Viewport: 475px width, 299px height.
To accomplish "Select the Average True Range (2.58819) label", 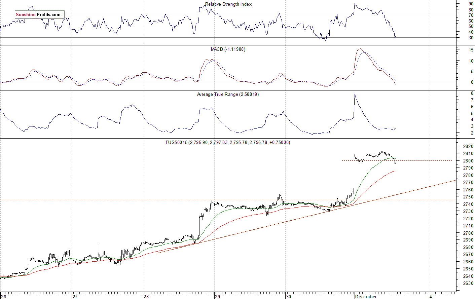I will (228, 95).
